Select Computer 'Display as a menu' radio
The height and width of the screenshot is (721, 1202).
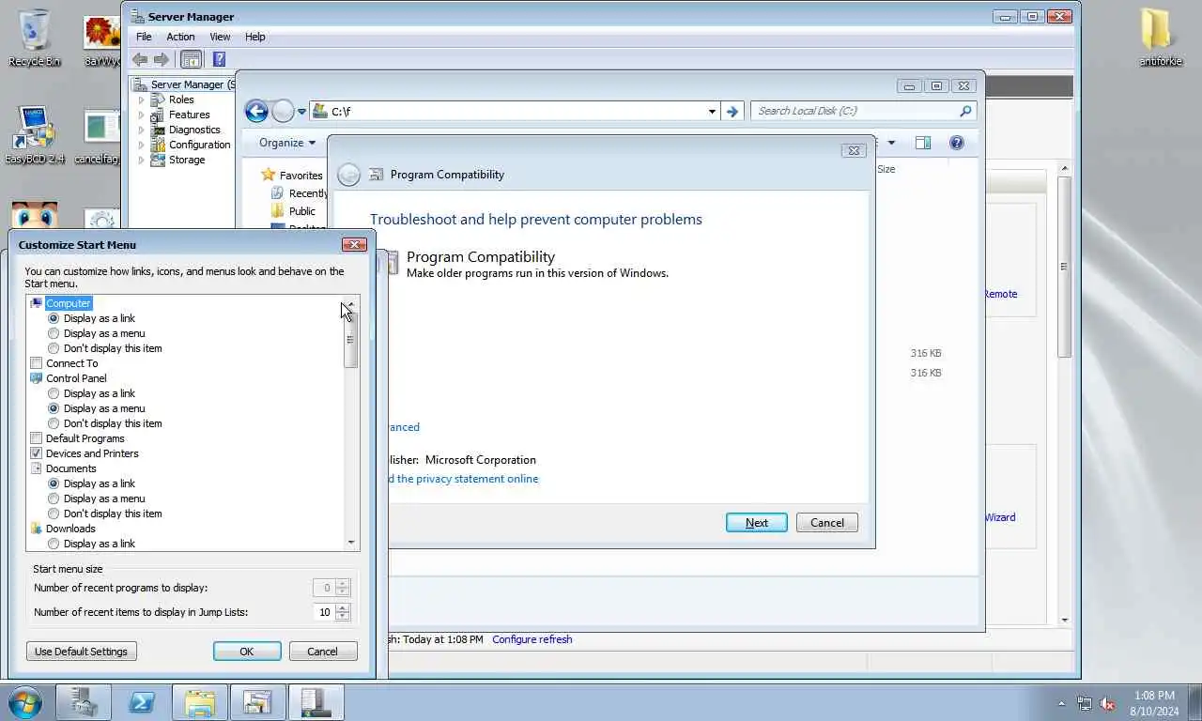pos(54,333)
